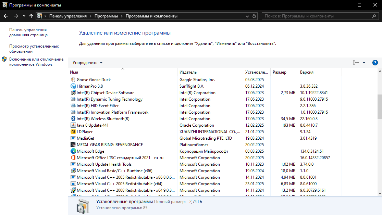
Task: Click the Intel(R) Chipset Device Software icon
Action: coord(73,93)
